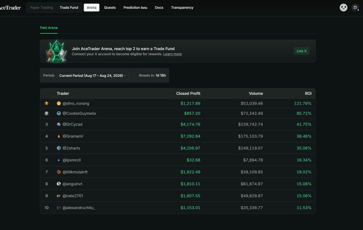Open the Docs navigation link
This screenshot has width=363, height=230.
click(x=159, y=7)
